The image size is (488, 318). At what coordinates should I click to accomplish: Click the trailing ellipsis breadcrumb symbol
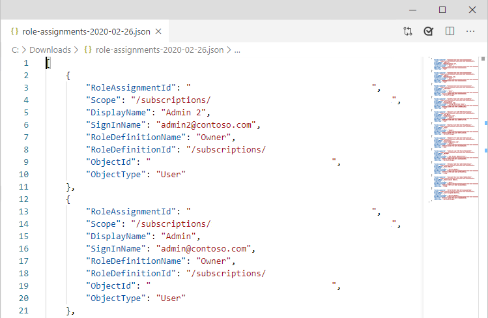point(238,50)
